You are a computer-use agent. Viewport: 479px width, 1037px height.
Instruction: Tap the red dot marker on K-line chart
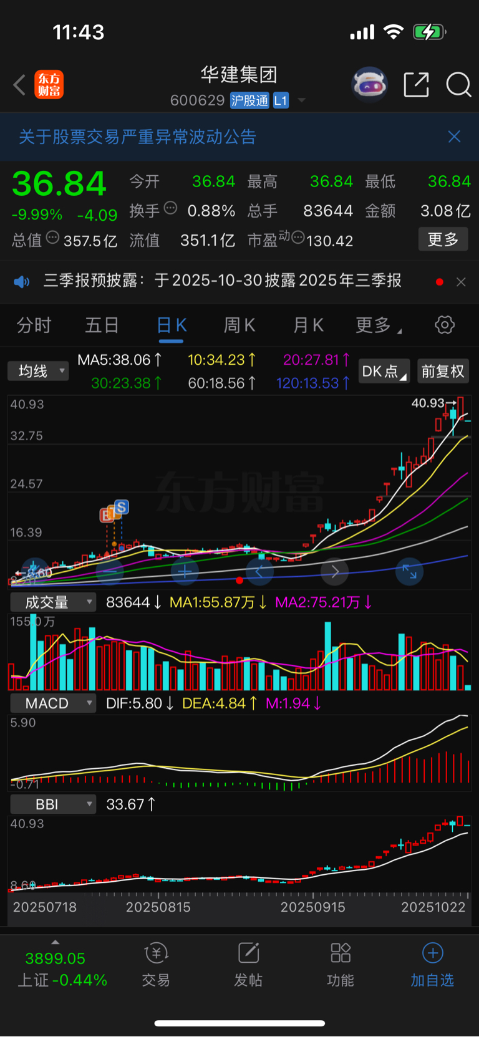pos(239,580)
